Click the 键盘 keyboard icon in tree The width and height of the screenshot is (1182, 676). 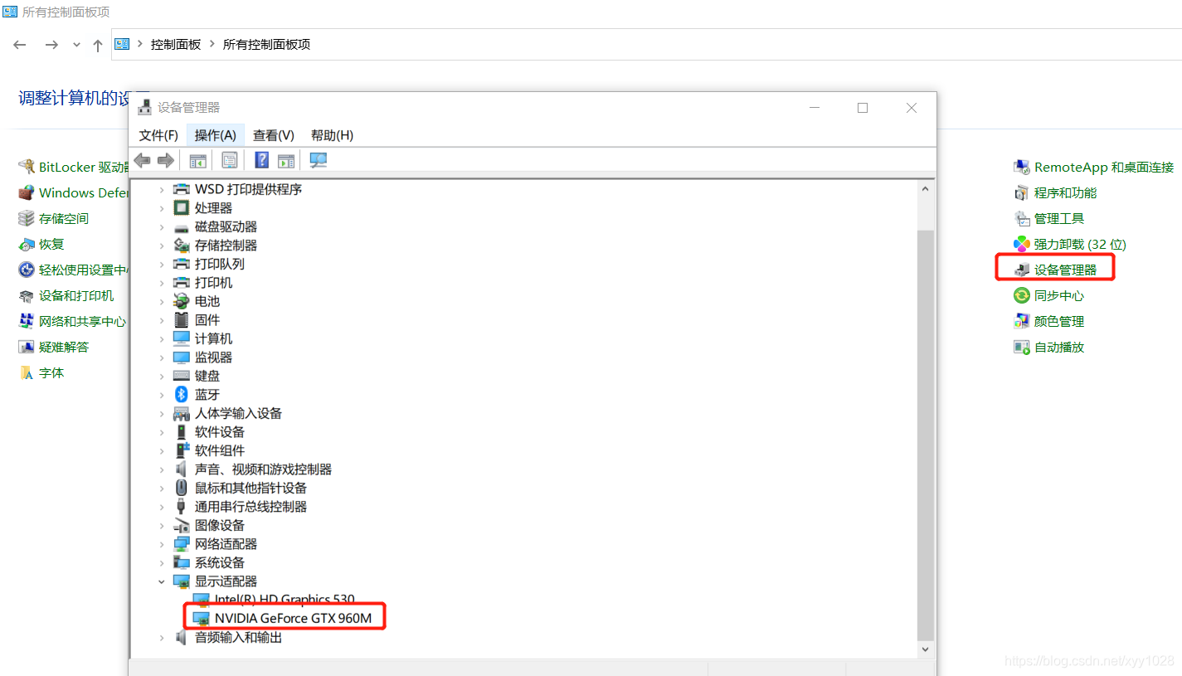coord(181,376)
